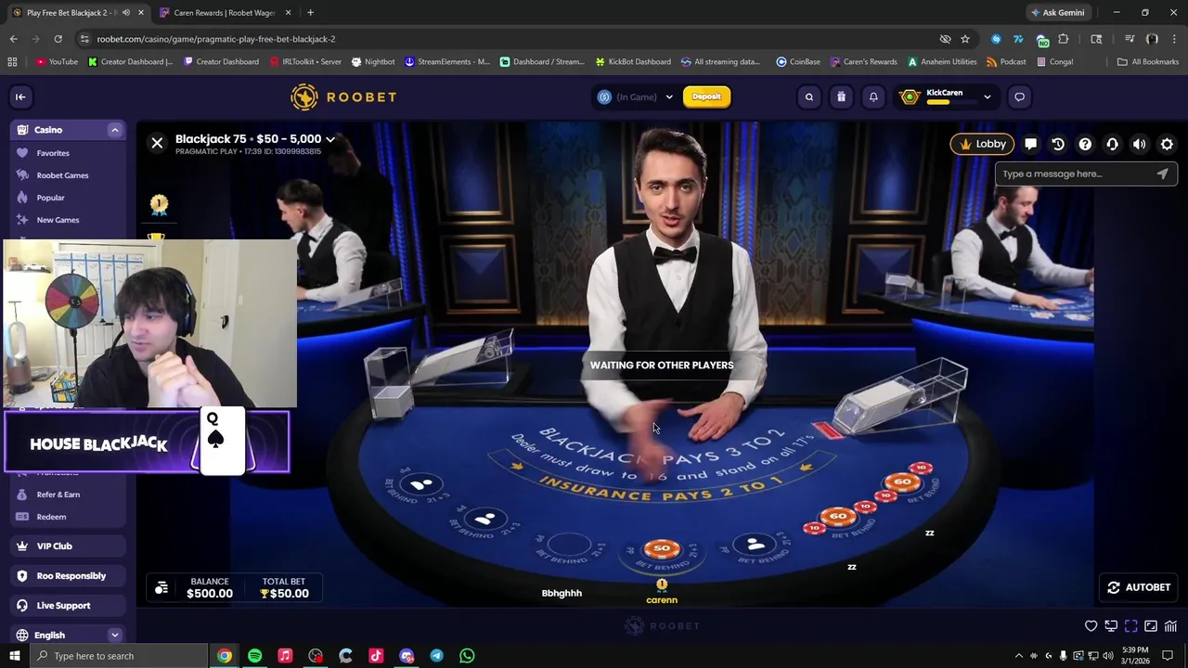Click the AUTOBET button

(x=1139, y=587)
